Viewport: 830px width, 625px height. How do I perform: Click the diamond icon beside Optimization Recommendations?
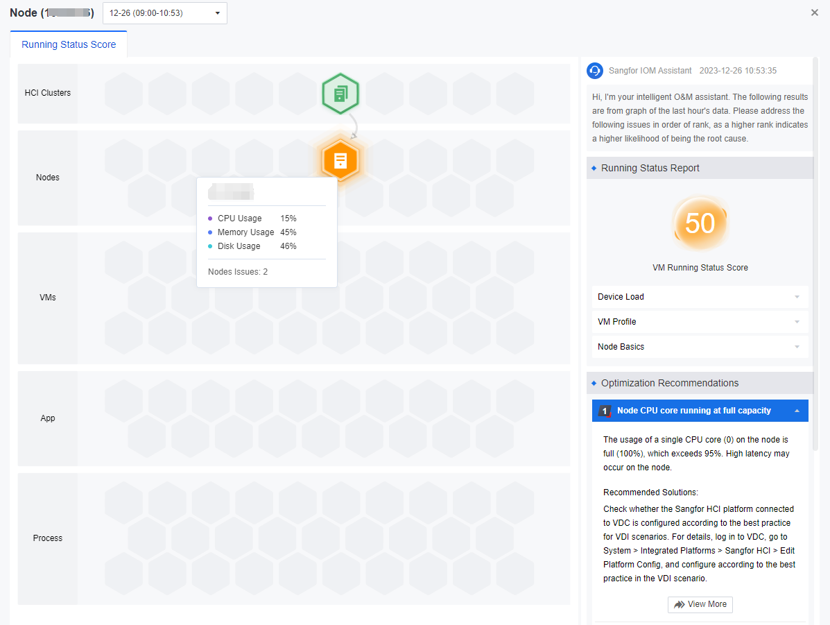tap(594, 383)
